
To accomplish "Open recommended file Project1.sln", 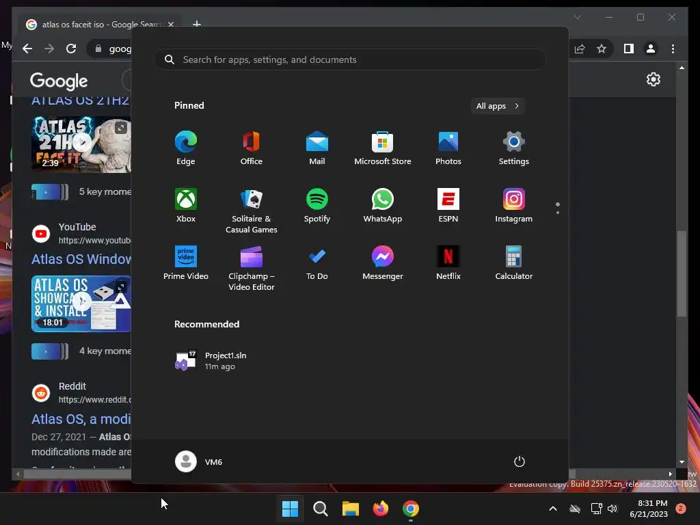I will point(211,361).
